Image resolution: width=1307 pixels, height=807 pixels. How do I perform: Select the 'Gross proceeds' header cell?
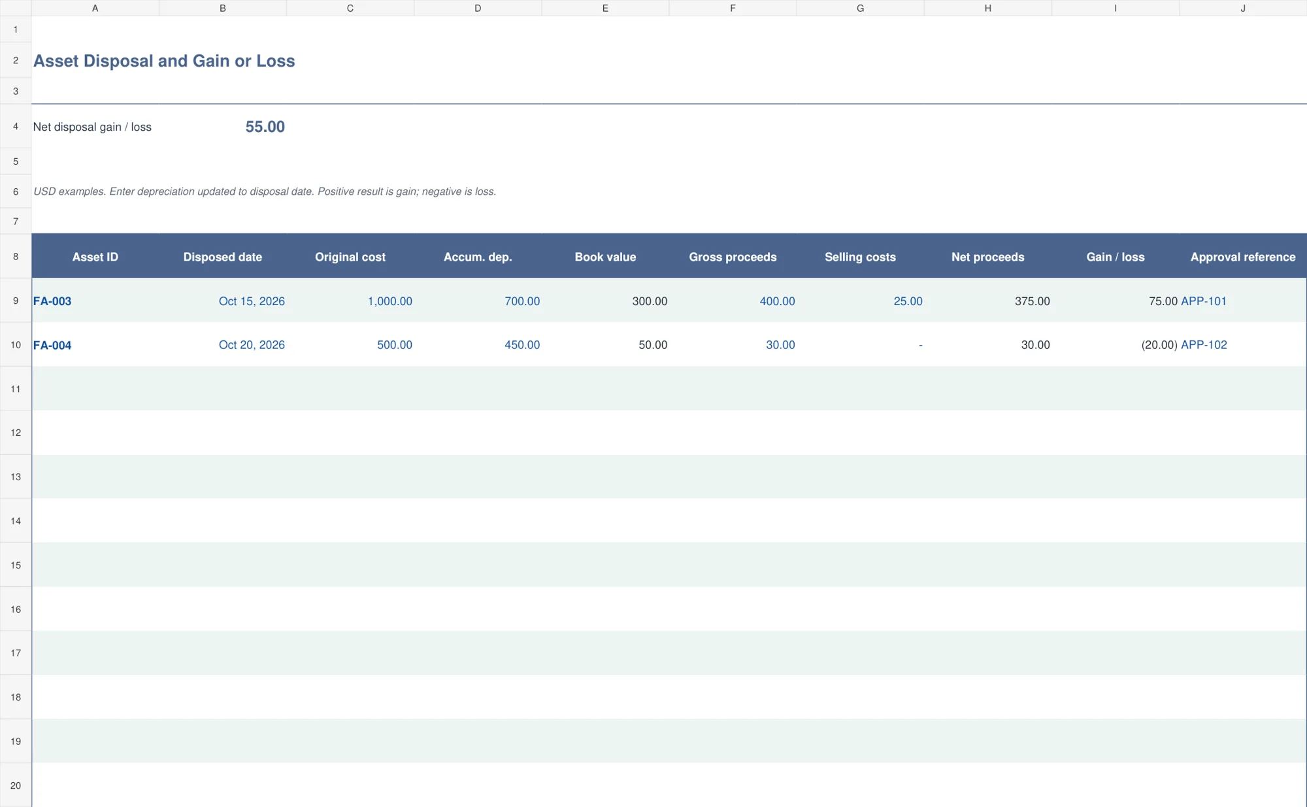pos(733,257)
